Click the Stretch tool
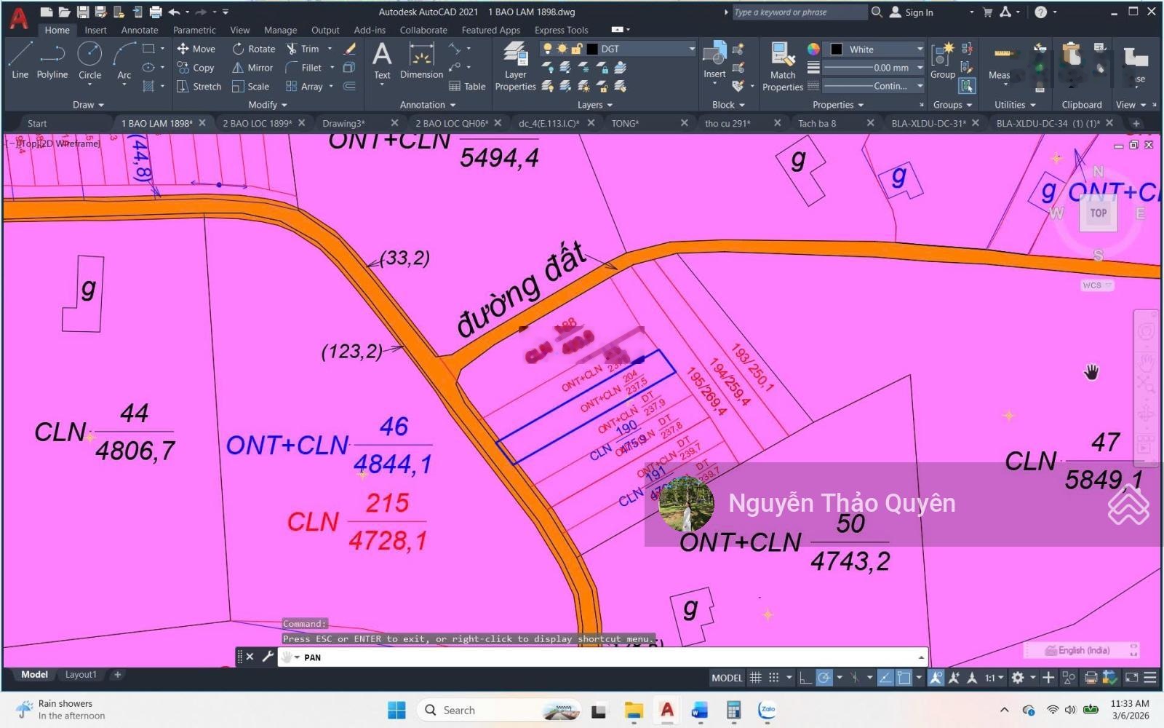This screenshot has width=1164, height=728. tap(199, 87)
